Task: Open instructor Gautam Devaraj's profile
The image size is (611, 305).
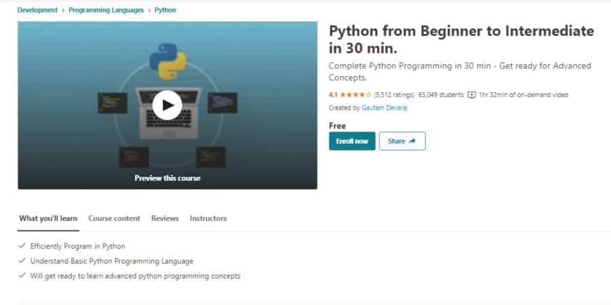Action: tap(384, 108)
